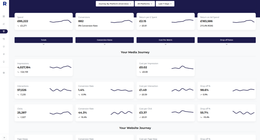
Task: Click the Clicks sparkline chart
Action: pyautogui.click(x=60, y=113)
